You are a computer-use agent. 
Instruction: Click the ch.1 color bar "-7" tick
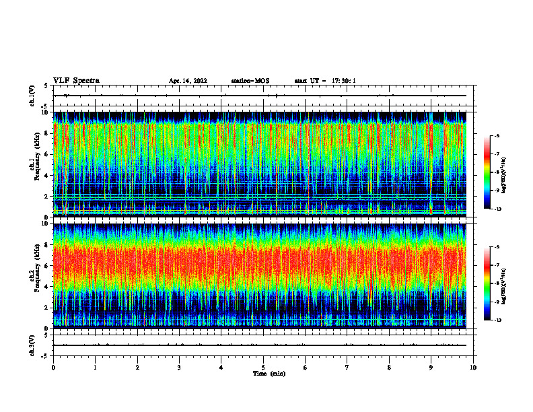coord(497,154)
